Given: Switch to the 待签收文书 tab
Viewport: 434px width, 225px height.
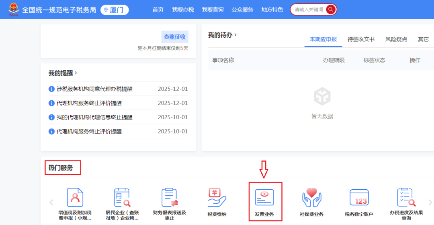Looking at the screenshot, I should pyautogui.click(x=361, y=39).
